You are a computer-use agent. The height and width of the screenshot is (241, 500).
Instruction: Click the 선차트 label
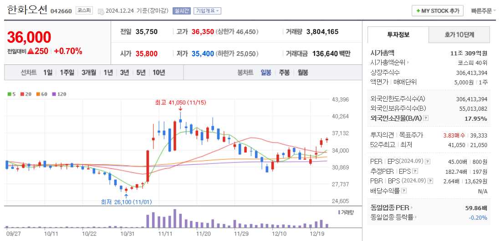tap(29, 73)
